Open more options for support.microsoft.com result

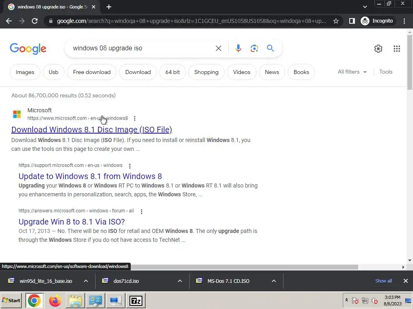(129, 166)
